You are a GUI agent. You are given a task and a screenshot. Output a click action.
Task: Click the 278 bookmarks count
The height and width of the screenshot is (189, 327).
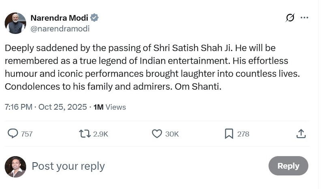[x=243, y=134]
